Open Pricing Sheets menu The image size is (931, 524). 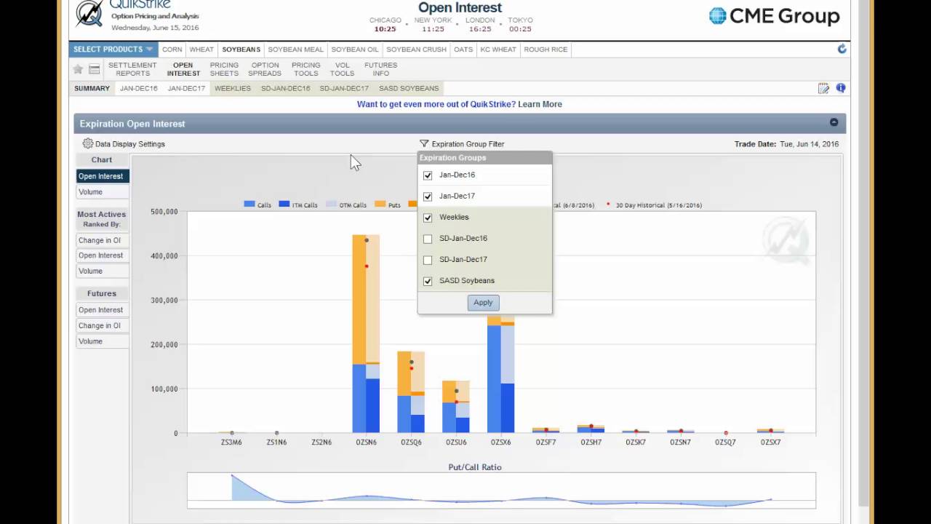pos(224,69)
